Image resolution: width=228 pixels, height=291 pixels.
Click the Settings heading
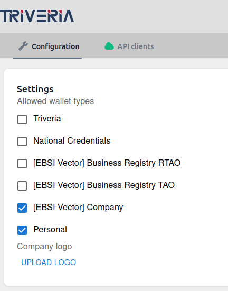(35, 89)
